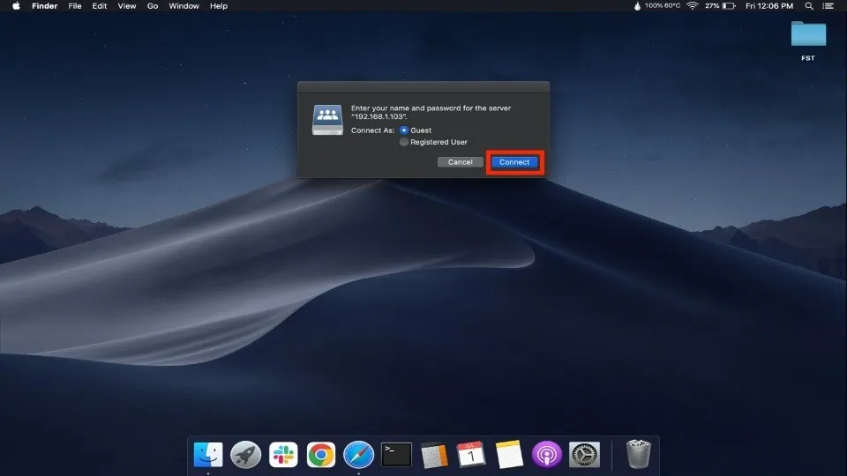
Task: Open Slack from the Dock
Action: coord(283,455)
